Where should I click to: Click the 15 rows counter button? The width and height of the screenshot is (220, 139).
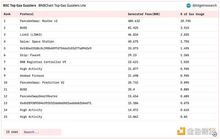12,132
